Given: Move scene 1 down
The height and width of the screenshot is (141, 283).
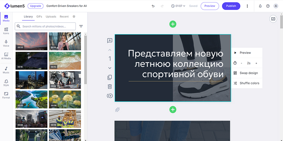Looking at the screenshot, I should tap(110, 68).
